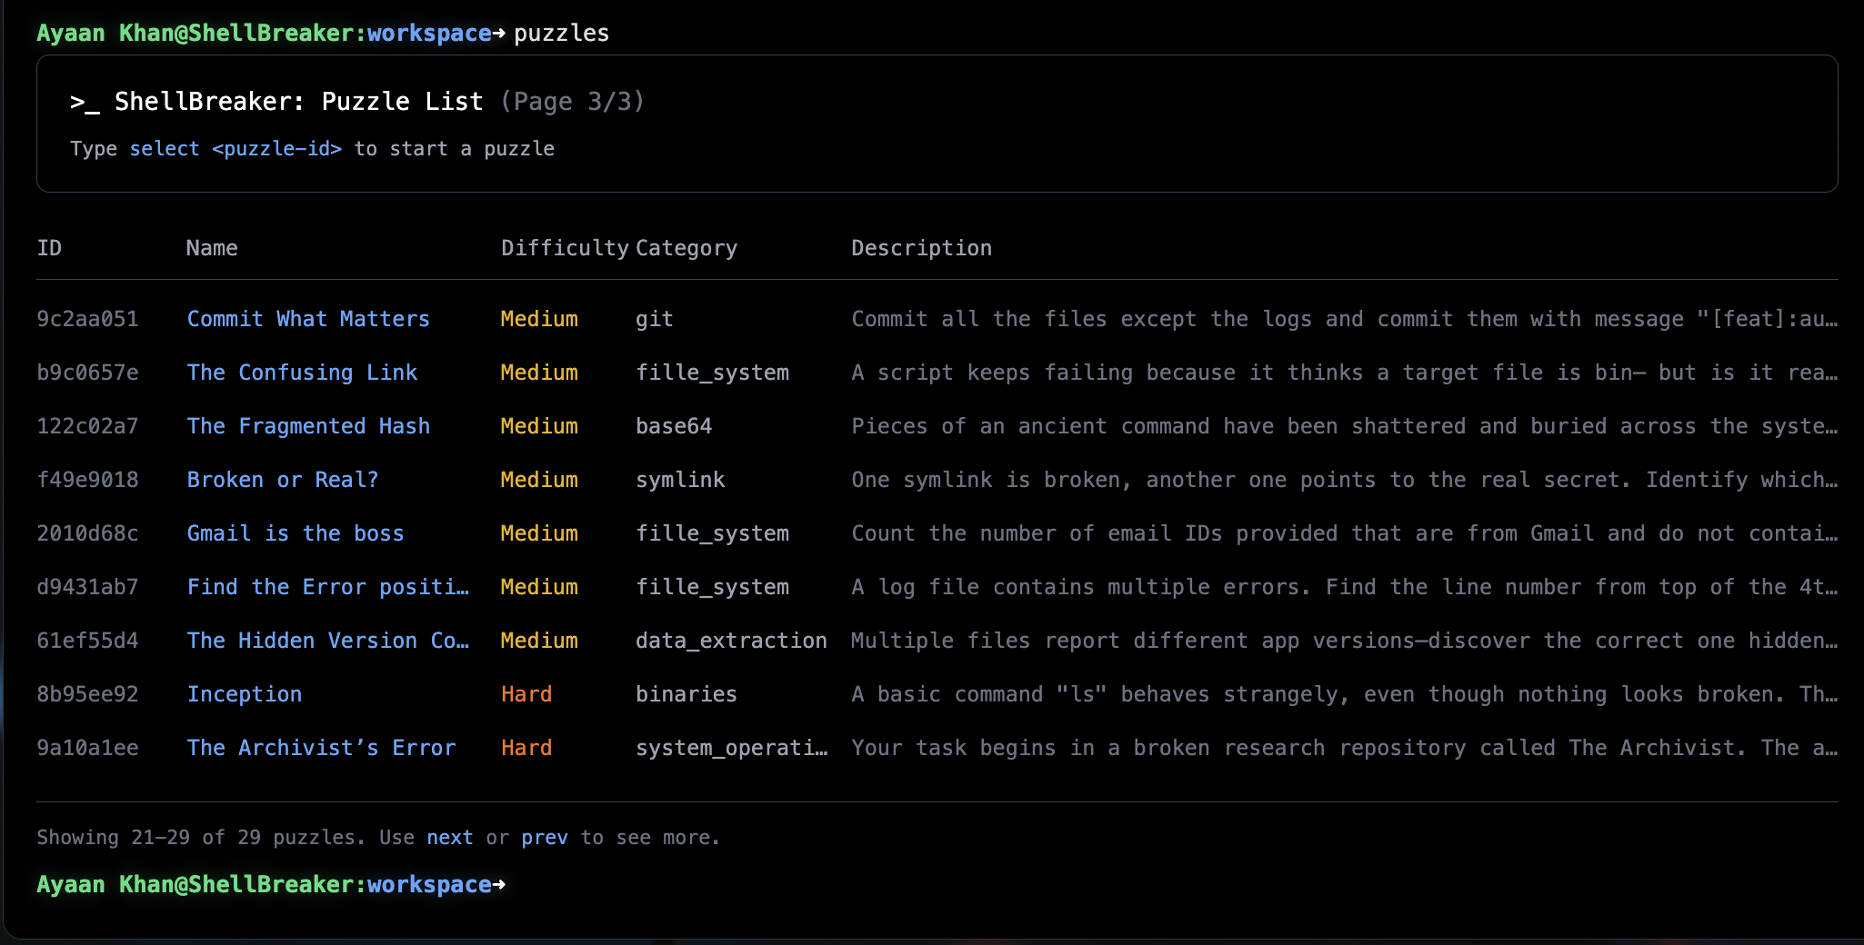This screenshot has width=1864, height=945.
Task: Click puzzle ID 8b95ee92 for Inception
Action: tap(87, 694)
